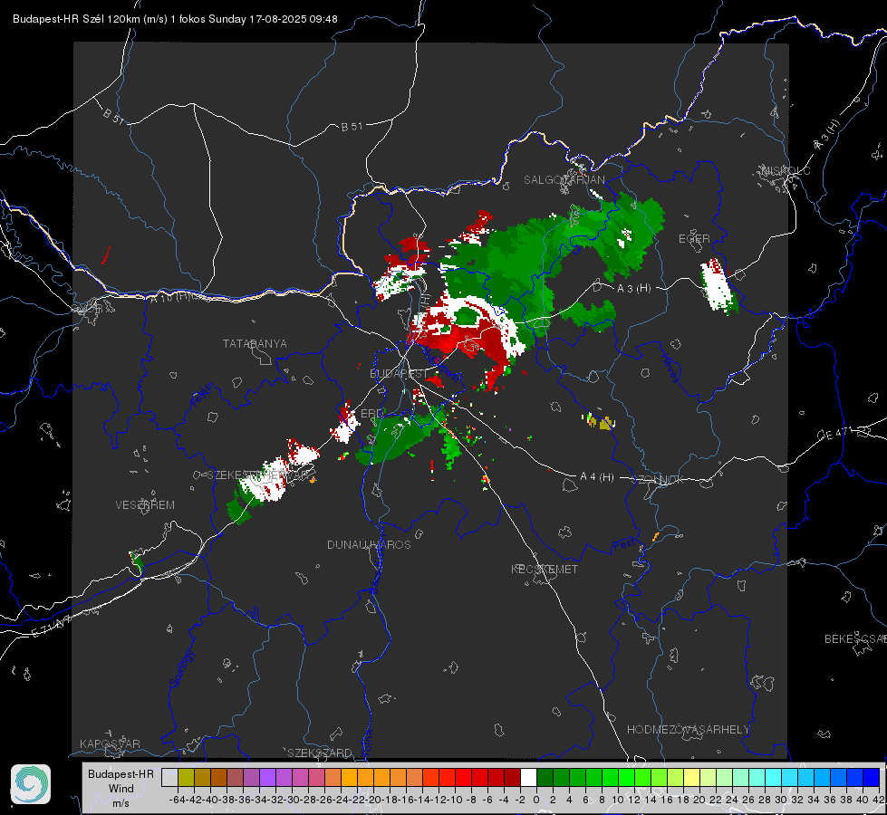This screenshot has height=815, width=887.
Task: Click the MISKOLC city label
Action: [x=786, y=170]
